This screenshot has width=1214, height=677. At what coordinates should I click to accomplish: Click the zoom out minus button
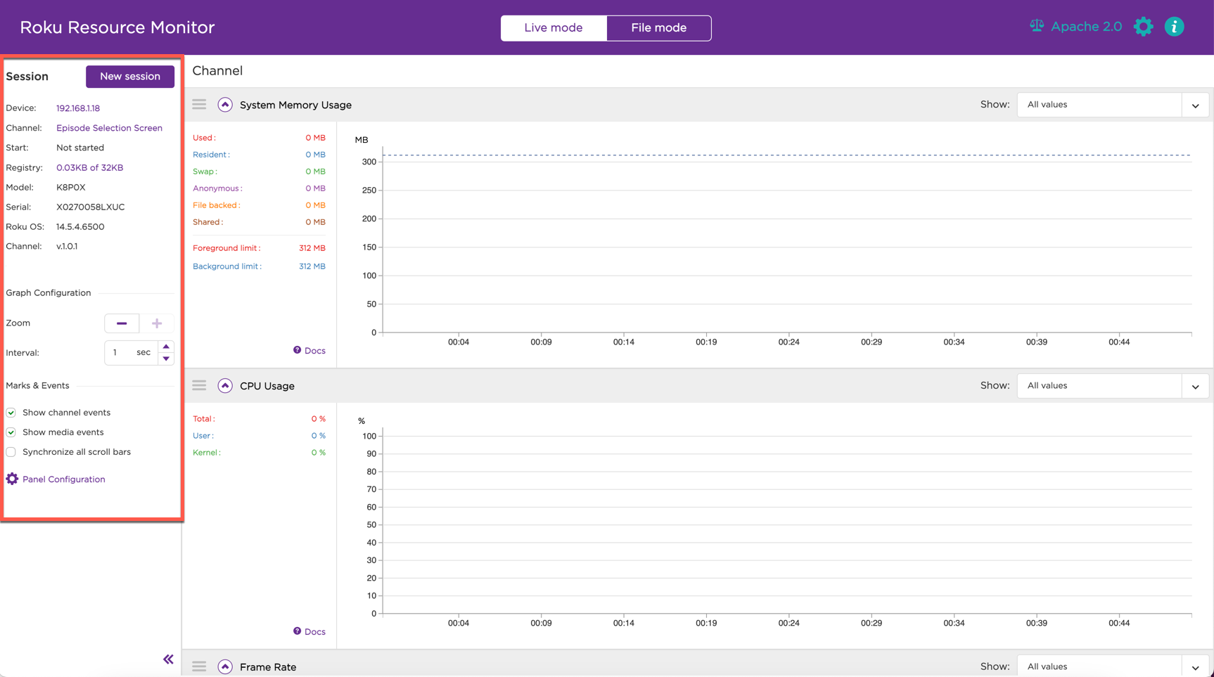[x=122, y=323]
